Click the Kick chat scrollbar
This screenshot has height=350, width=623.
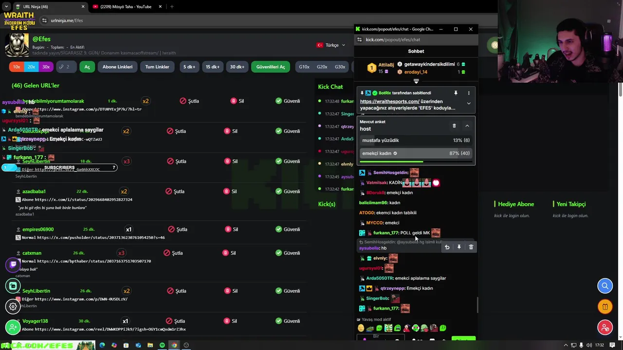(x=477, y=305)
